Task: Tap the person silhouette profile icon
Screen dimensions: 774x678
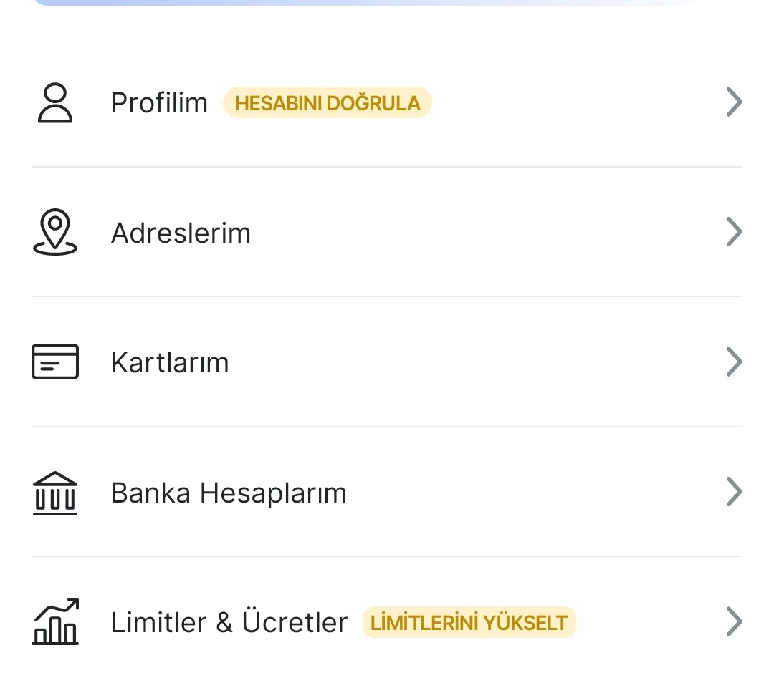Action: tap(55, 103)
